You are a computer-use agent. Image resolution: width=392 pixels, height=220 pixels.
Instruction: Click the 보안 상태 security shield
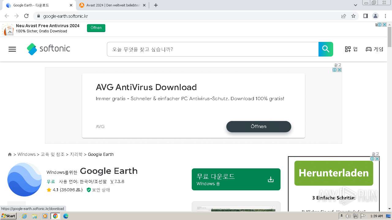coord(98,190)
